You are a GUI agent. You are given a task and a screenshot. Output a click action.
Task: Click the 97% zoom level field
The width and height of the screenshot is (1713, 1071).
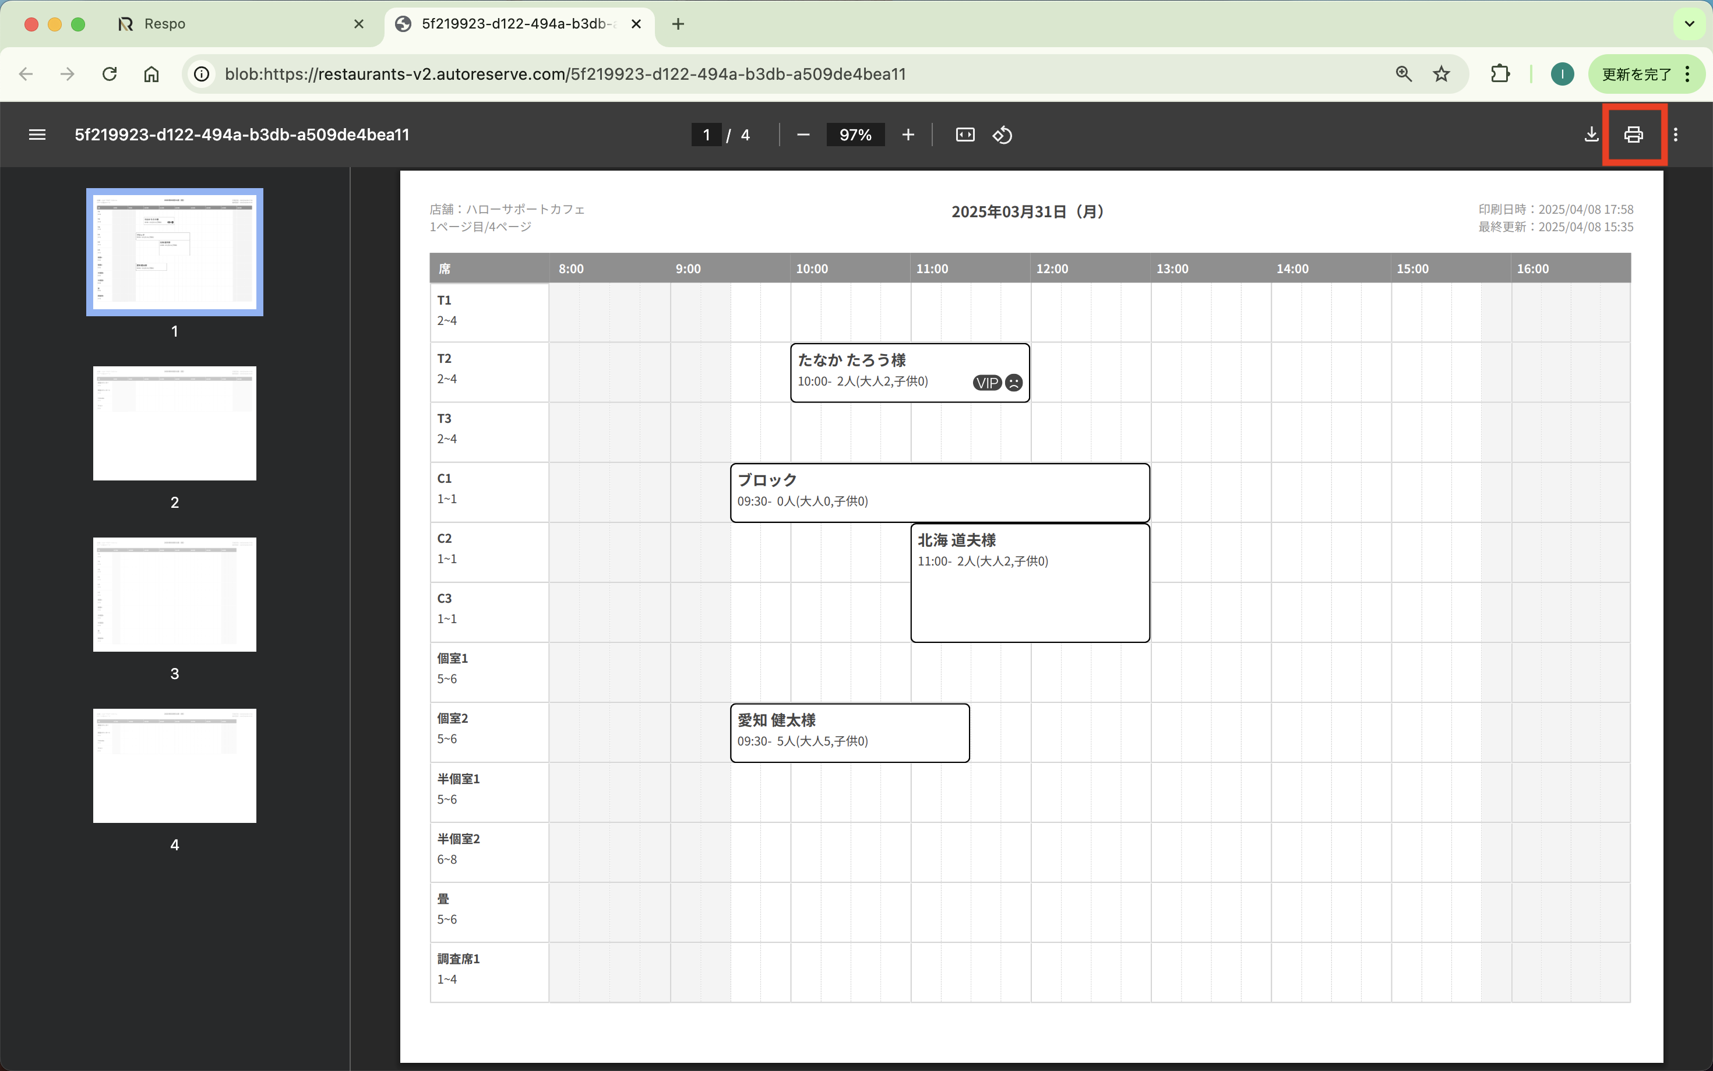(855, 135)
